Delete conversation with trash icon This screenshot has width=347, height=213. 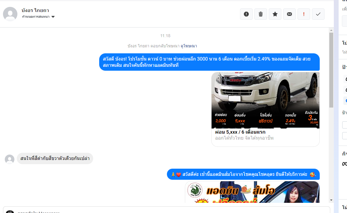point(261,14)
